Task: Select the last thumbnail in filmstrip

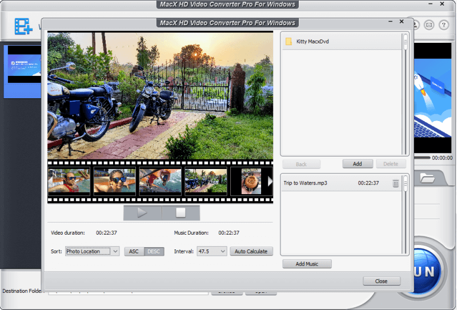Action: 251,181
